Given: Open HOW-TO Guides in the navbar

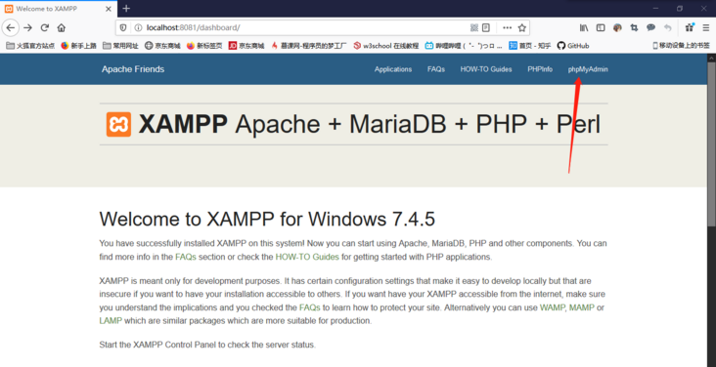Looking at the screenshot, I should tap(486, 69).
